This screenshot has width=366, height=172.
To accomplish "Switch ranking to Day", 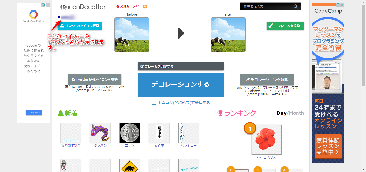I will pos(281,113).
